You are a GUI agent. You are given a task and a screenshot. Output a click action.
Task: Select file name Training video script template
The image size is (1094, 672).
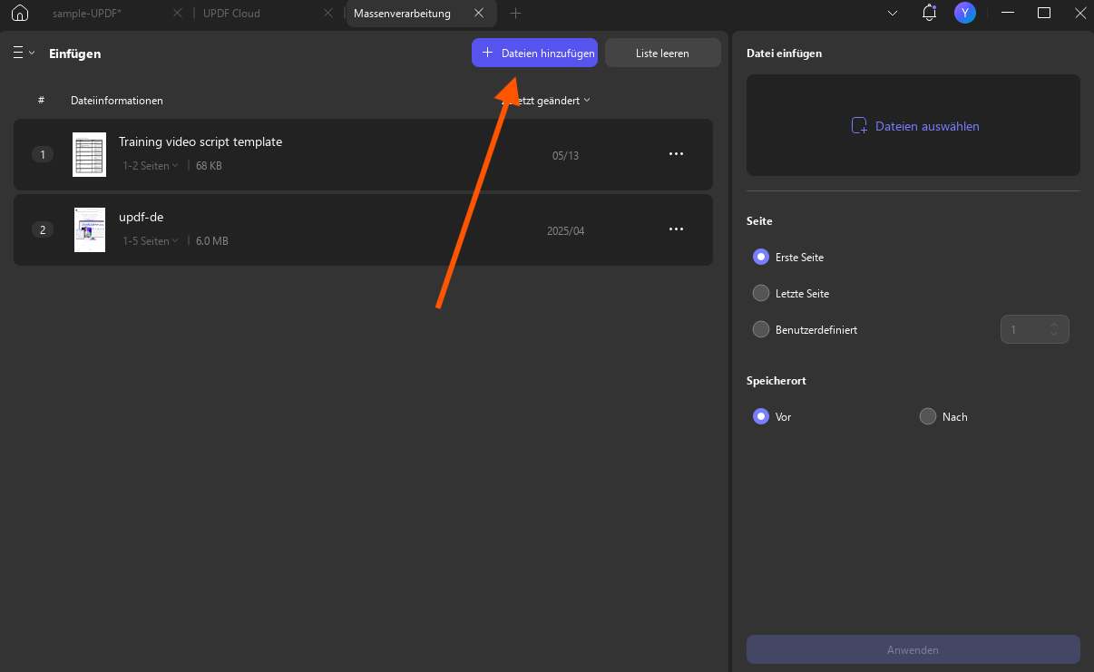pyautogui.click(x=200, y=141)
